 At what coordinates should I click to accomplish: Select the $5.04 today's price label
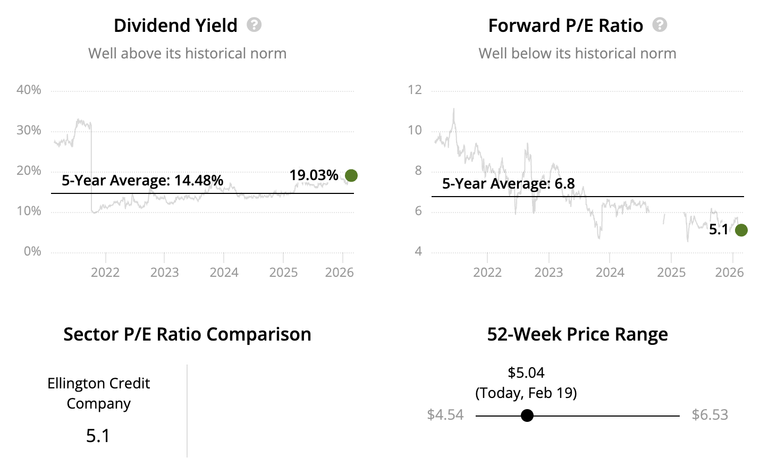526,373
